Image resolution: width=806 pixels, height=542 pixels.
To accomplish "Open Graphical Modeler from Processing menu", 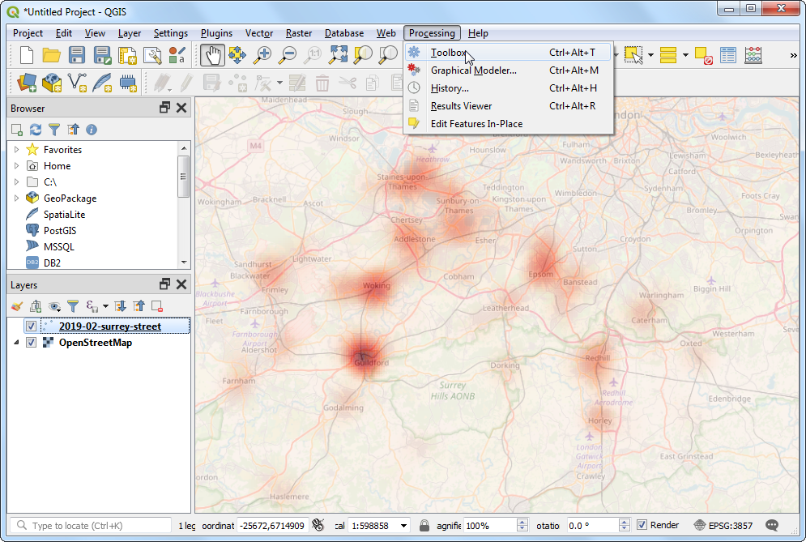I will (x=473, y=70).
